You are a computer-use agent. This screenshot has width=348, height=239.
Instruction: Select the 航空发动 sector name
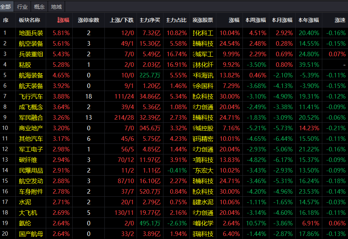tap(31, 181)
